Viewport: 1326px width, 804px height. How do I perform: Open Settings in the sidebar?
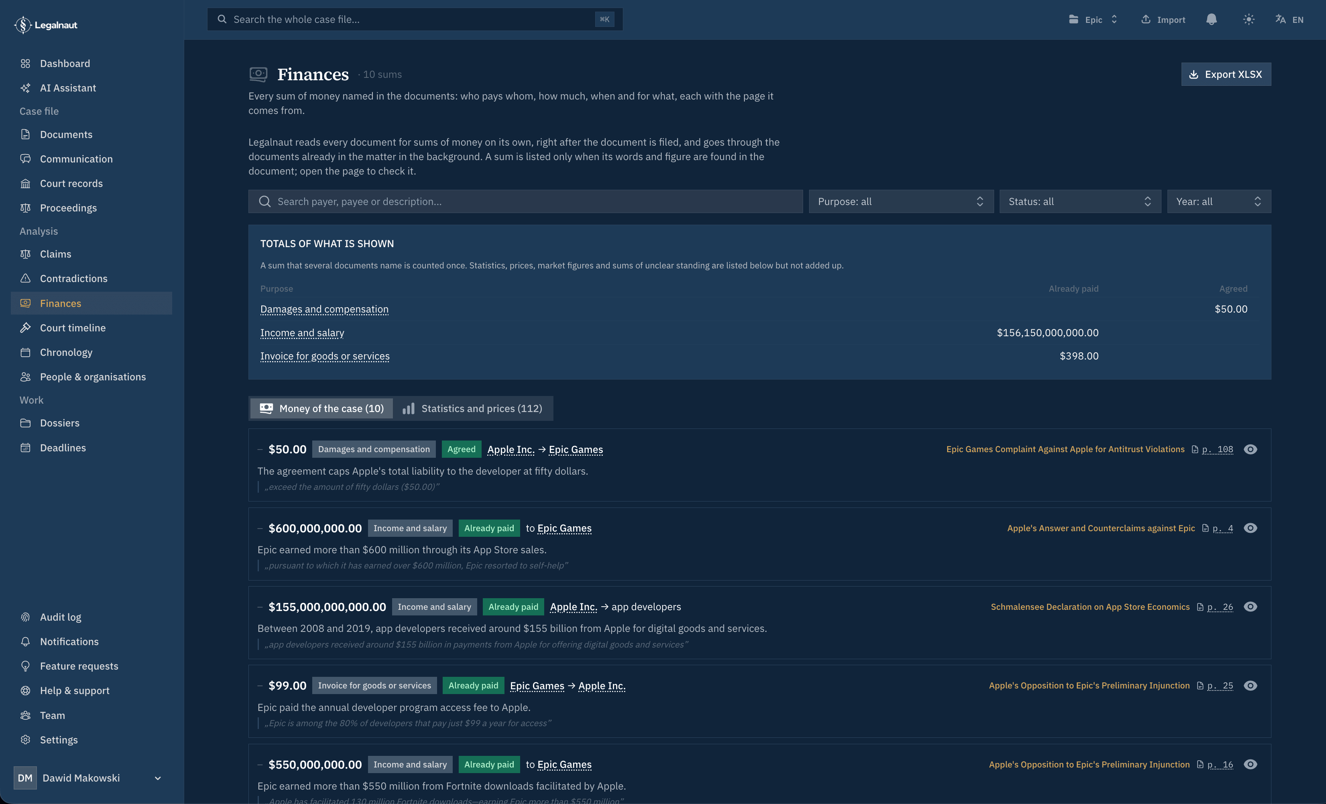[92, 740]
